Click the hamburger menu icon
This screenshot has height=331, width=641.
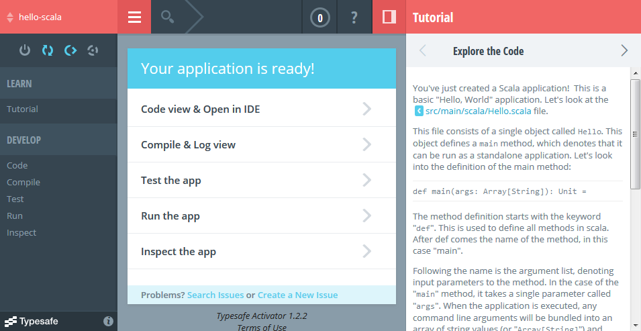(x=134, y=17)
